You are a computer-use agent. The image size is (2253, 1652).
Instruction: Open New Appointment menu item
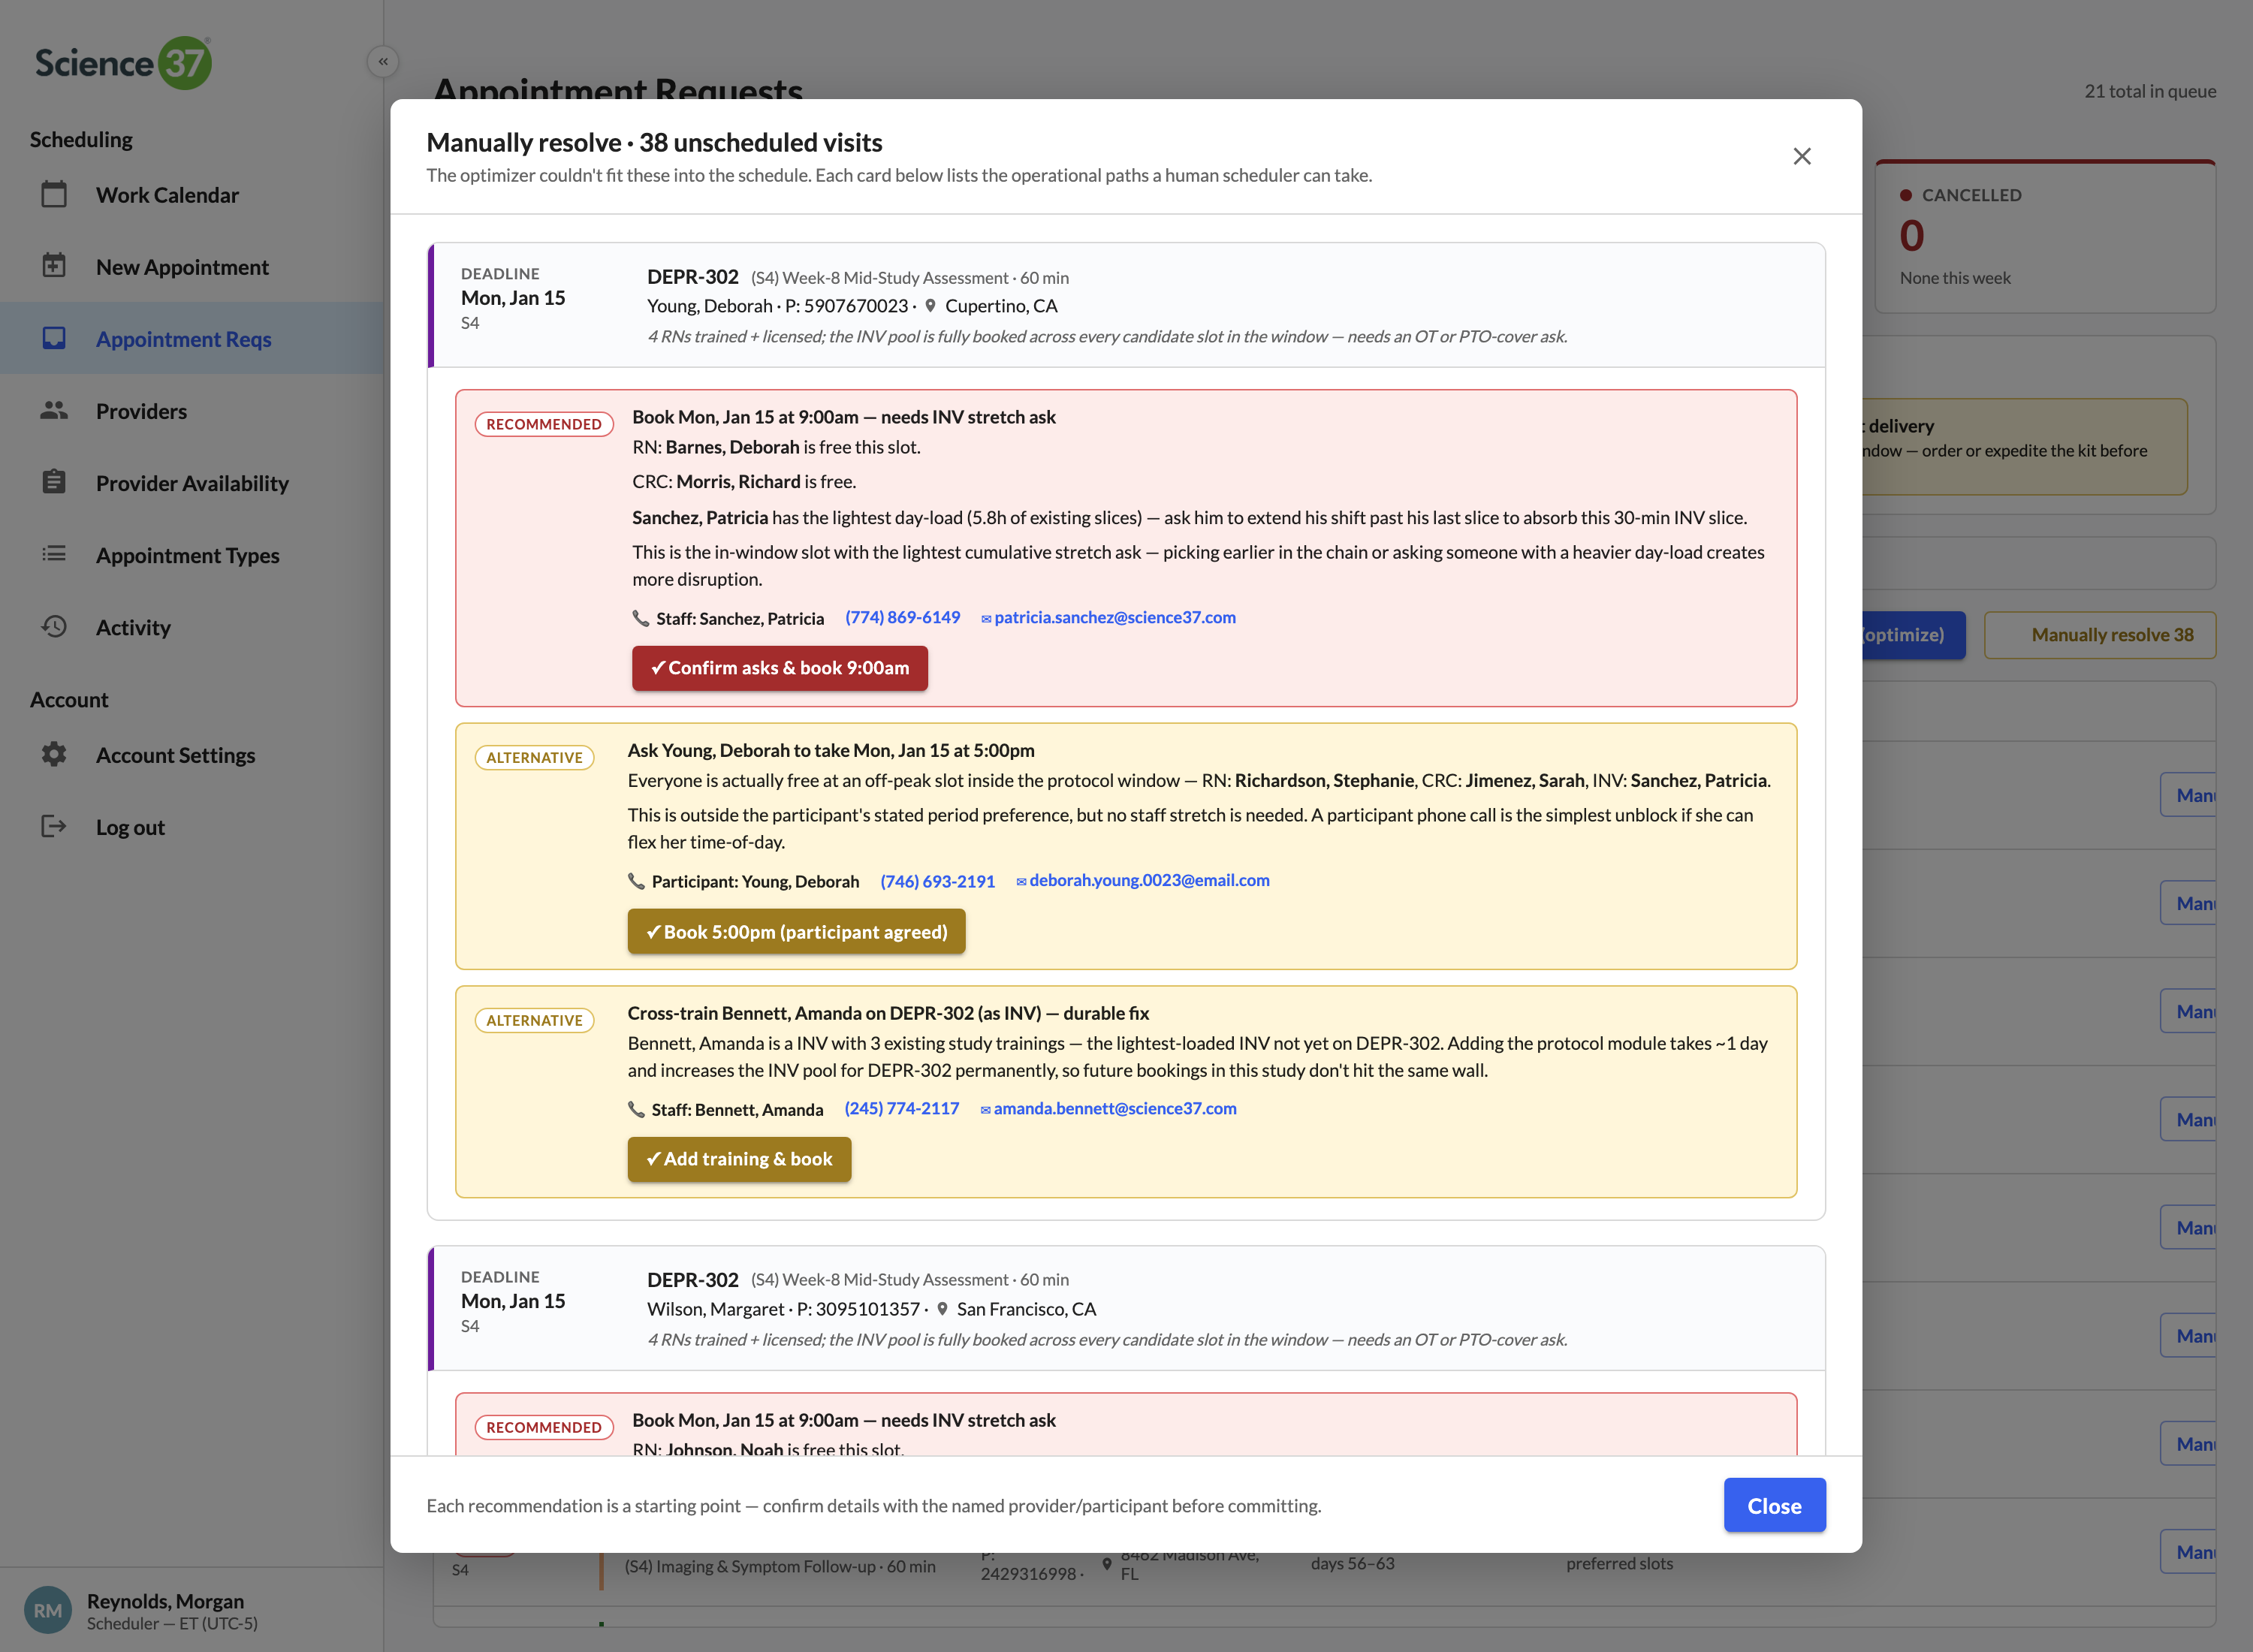pyautogui.click(x=192, y=266)
